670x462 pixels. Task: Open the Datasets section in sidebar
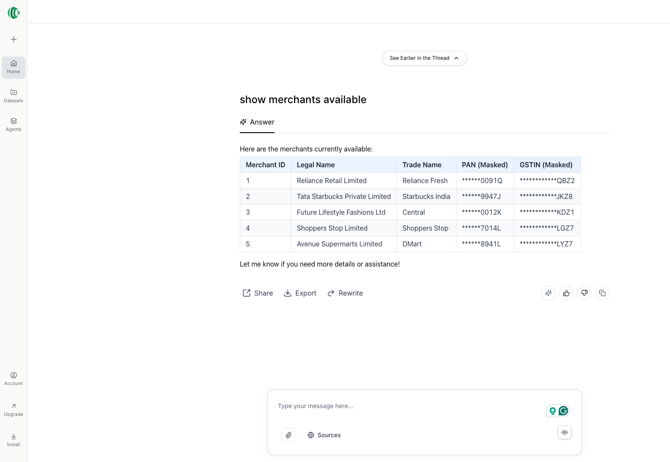coord(14,96)
